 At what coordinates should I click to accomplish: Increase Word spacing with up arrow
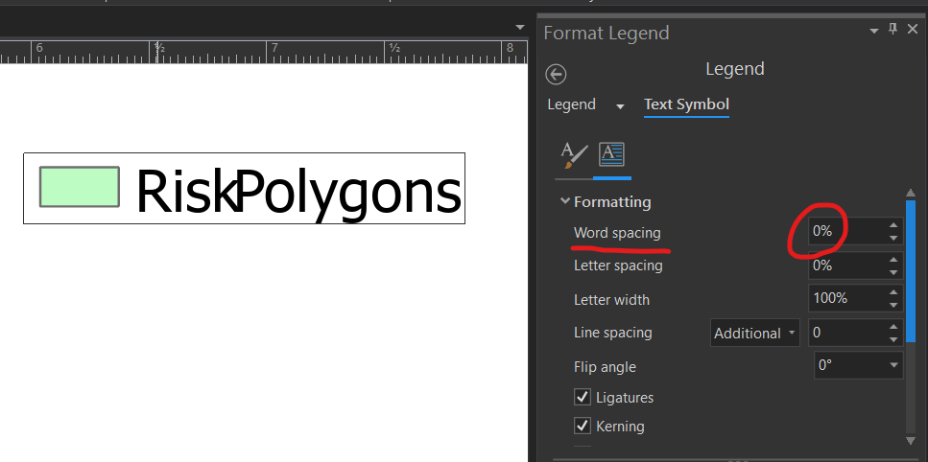coord(893,225)
